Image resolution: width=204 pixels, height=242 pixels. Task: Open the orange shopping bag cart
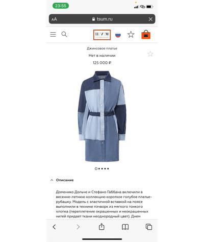[146, 35]
